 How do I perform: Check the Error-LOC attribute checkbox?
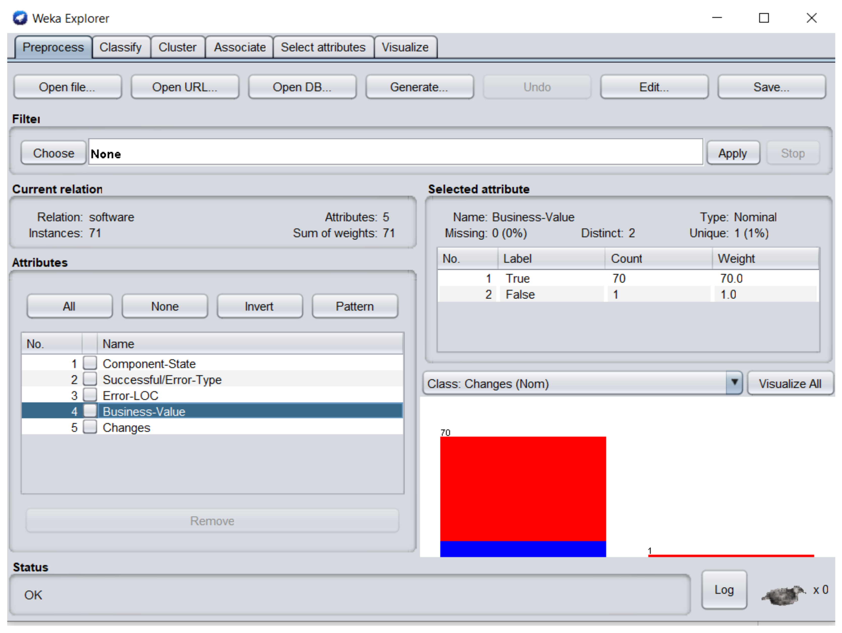click(x=90, y=395)
